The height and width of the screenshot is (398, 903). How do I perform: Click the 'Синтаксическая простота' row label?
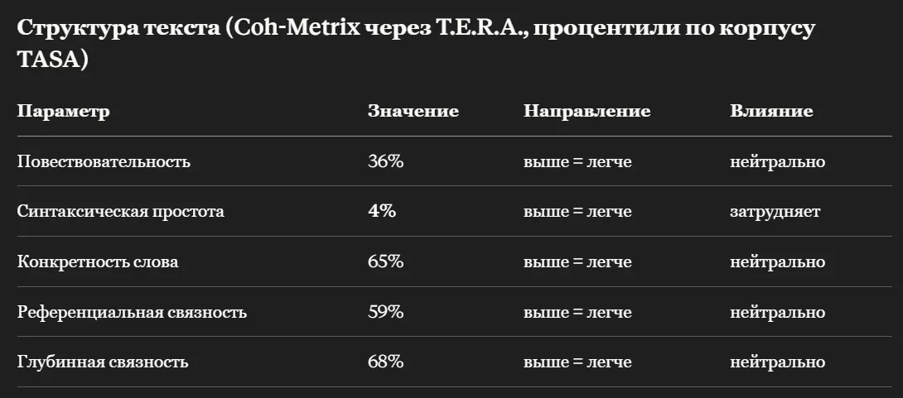pyautogui.click(x=120, y=212)
